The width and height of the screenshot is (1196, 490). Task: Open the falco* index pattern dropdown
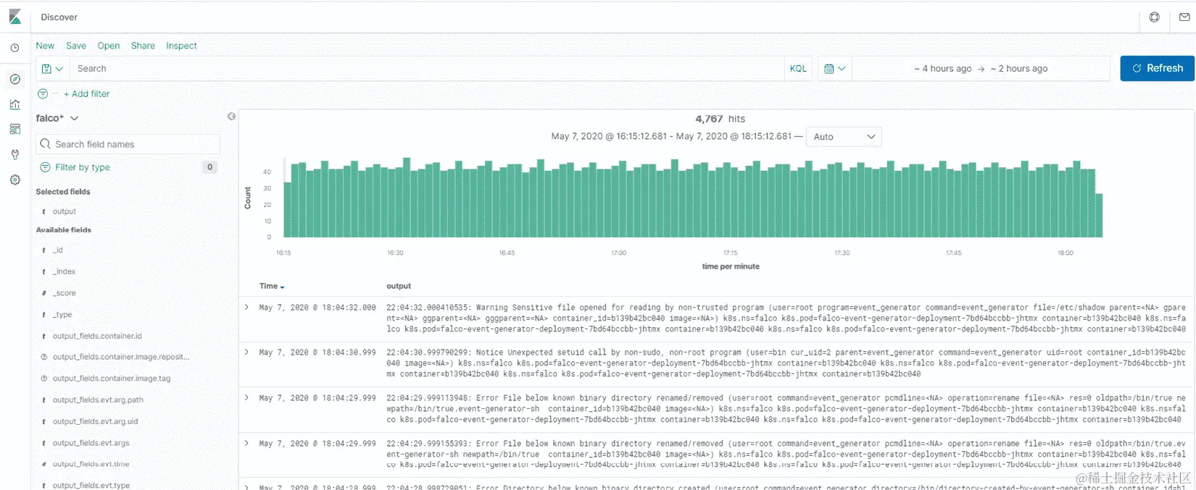tap(57, 118)
